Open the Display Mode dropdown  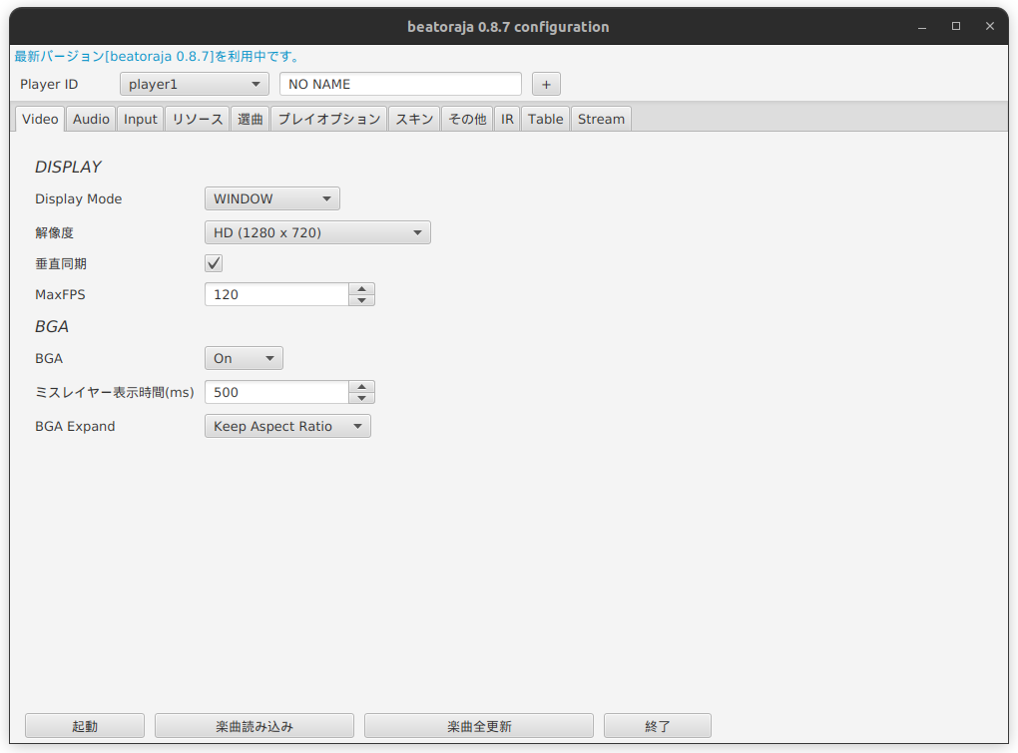pos(271,198)
